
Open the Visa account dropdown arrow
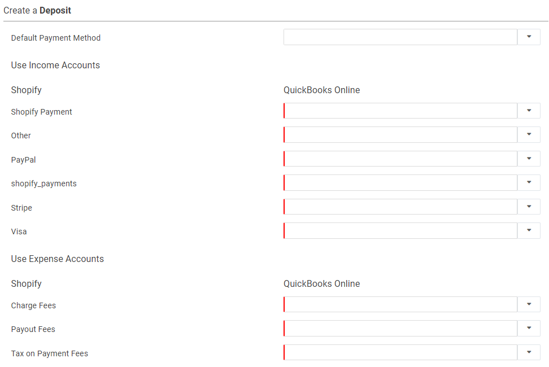[529, 230]
